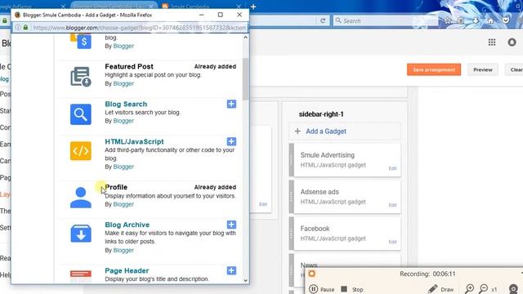Click the gadget list scrollbar thumb

pos(245,78)
